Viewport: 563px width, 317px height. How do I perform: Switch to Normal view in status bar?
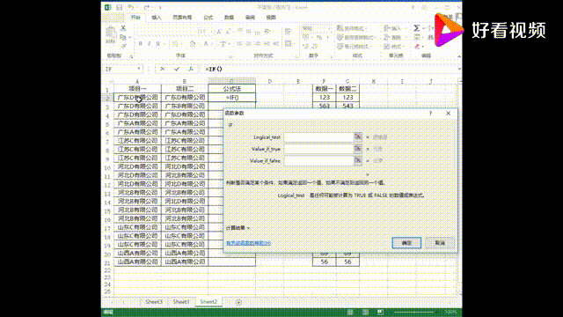350,312
